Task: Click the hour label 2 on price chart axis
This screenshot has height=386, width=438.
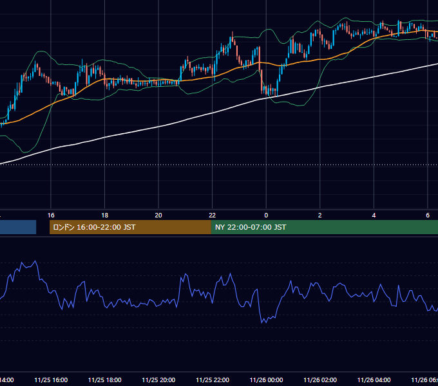Action: coord(320,216)
